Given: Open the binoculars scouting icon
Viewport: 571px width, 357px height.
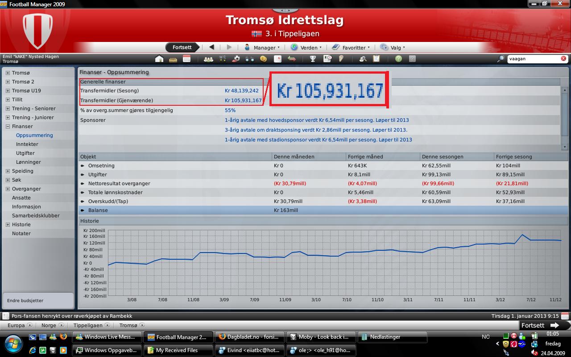Looking at the screenshot, I should 249,58.
